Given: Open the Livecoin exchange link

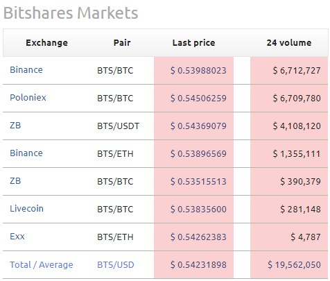Looking at the screenshot, I should click(x=26, y=209).
